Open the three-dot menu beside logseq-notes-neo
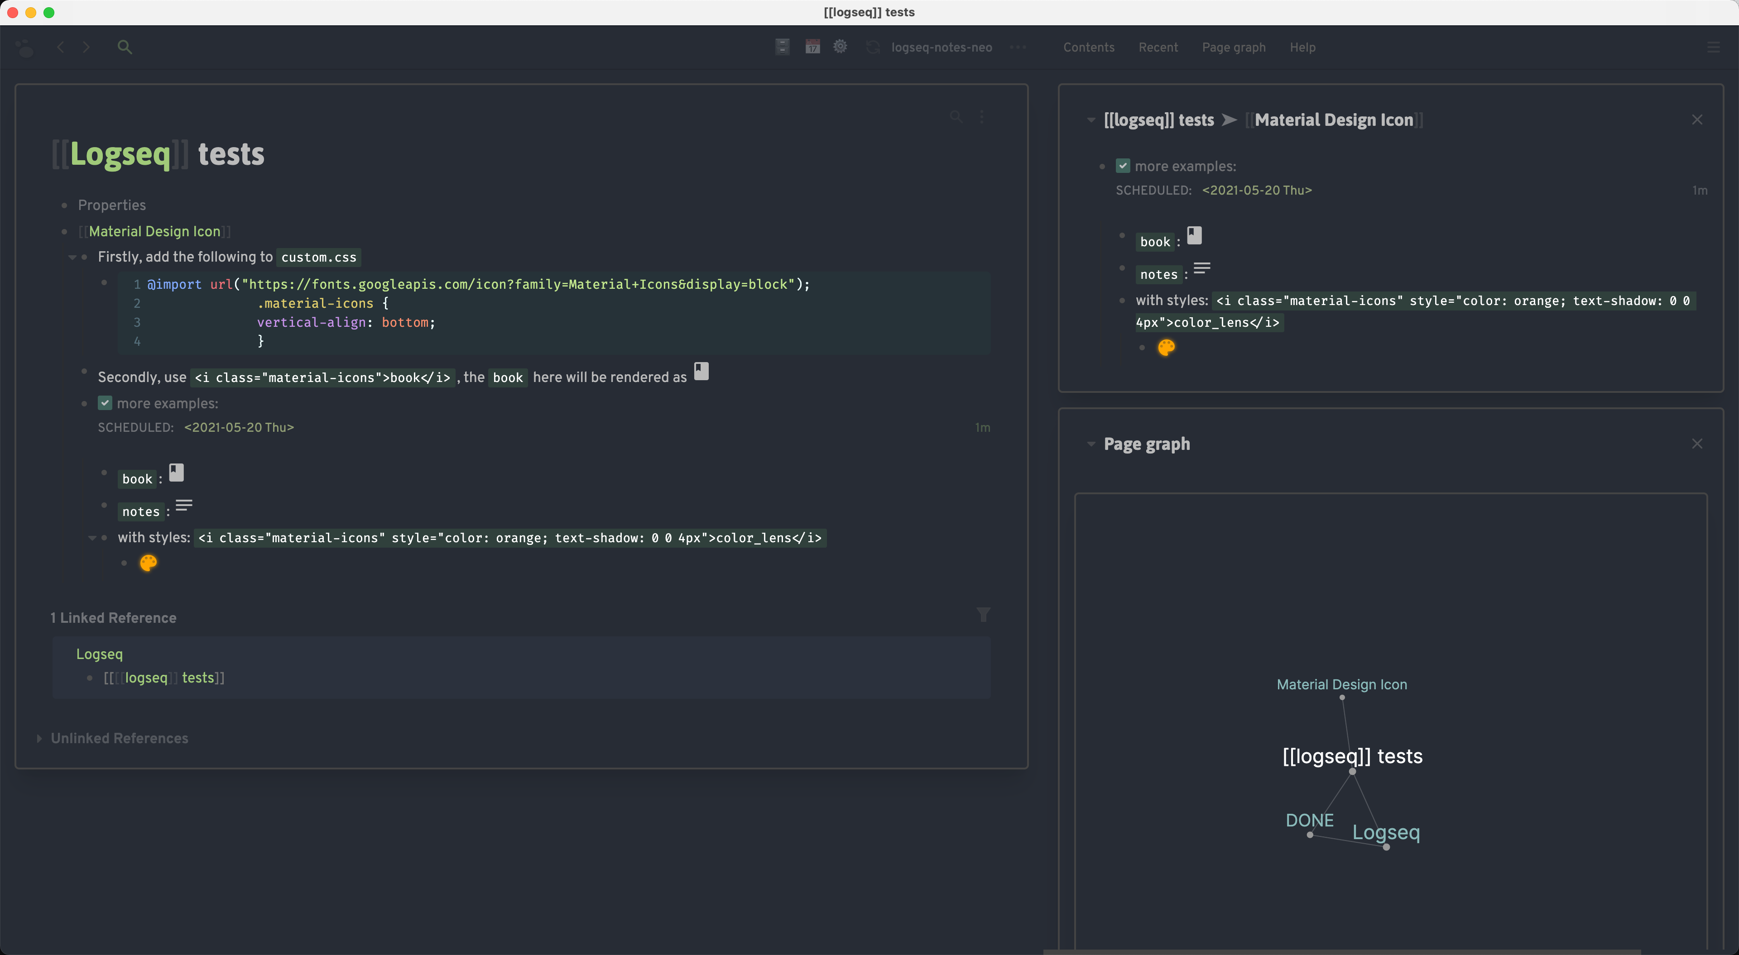Screen dimensions: 1739x955 (1018, 47)
